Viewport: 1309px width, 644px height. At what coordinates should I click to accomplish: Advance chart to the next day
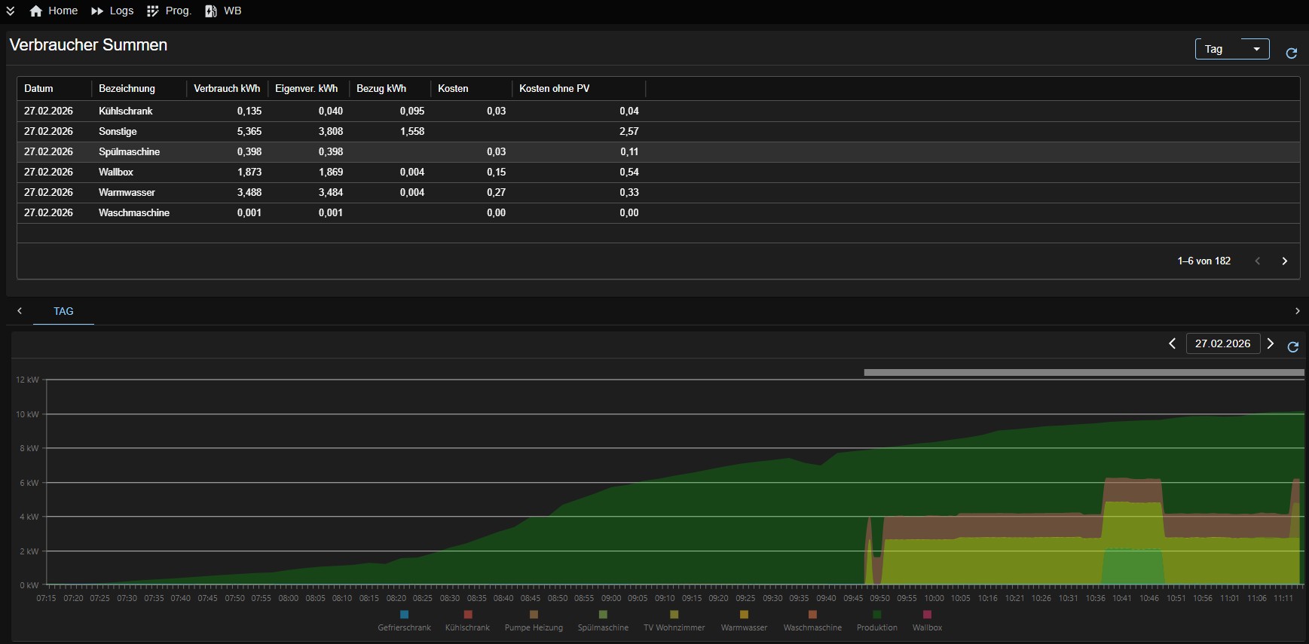click(1271, 343)
